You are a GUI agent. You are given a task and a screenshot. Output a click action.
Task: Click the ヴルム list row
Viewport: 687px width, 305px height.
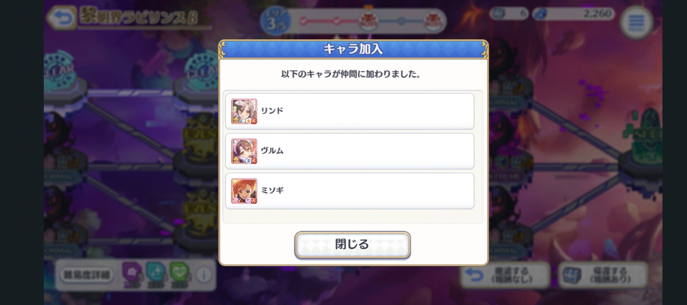(350, 151)
